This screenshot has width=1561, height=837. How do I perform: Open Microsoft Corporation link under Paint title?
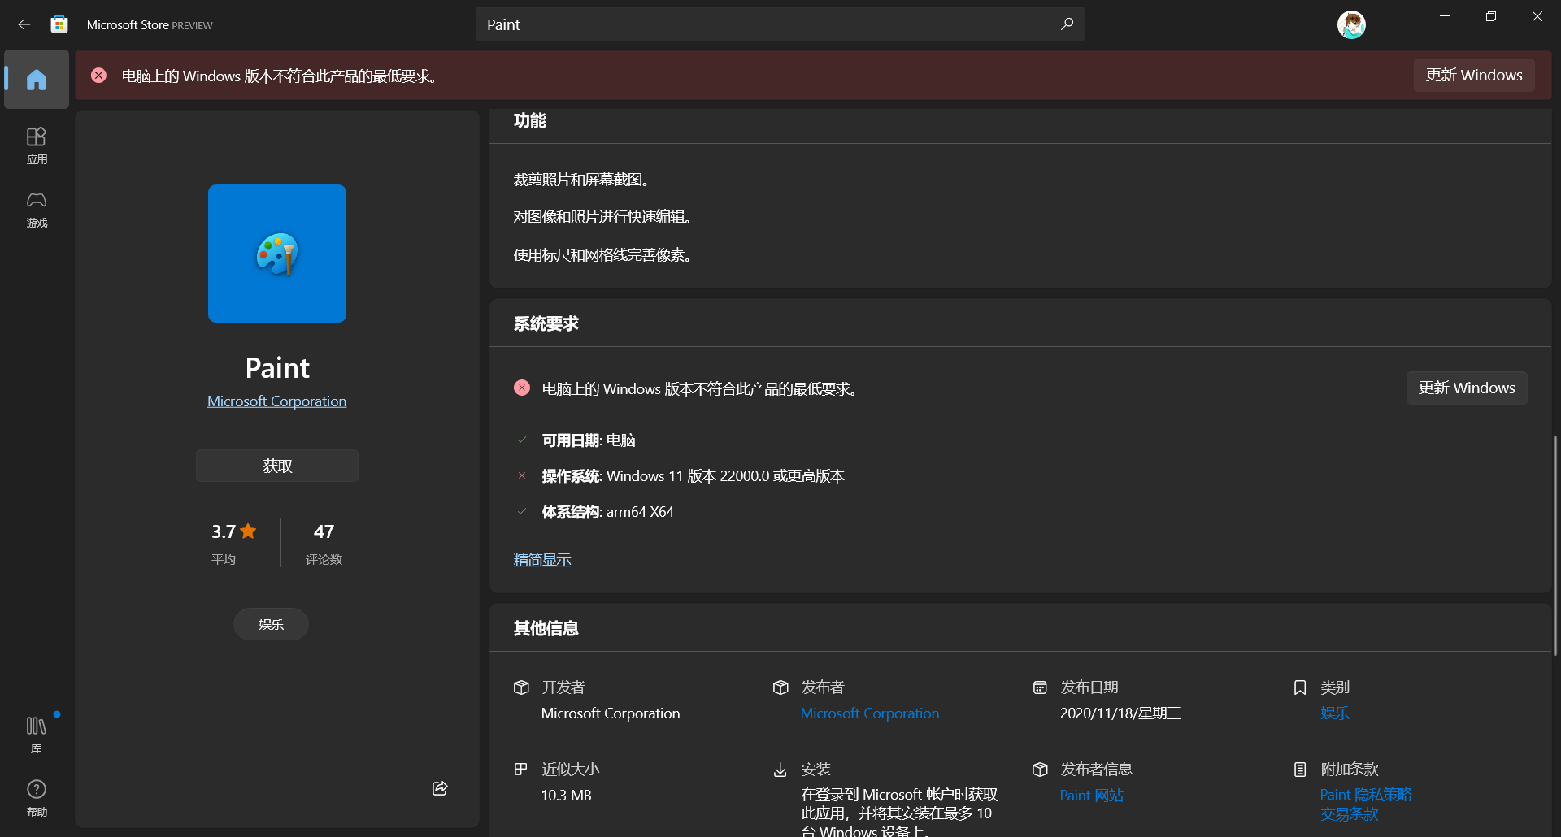(x=276, y=401)
